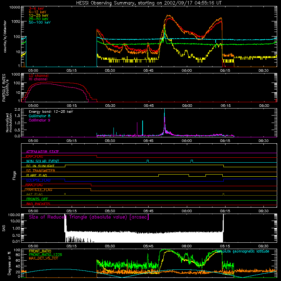Screen dimensions: 281x281
Task: Select the cyan 50-100 keV legend label
Action: [x=40, y=22]
